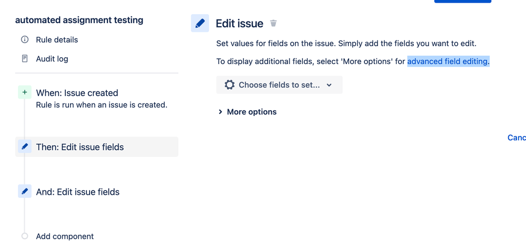Screen dimensions: 526x242
Task: Expand the More options section
Action: 247,112
